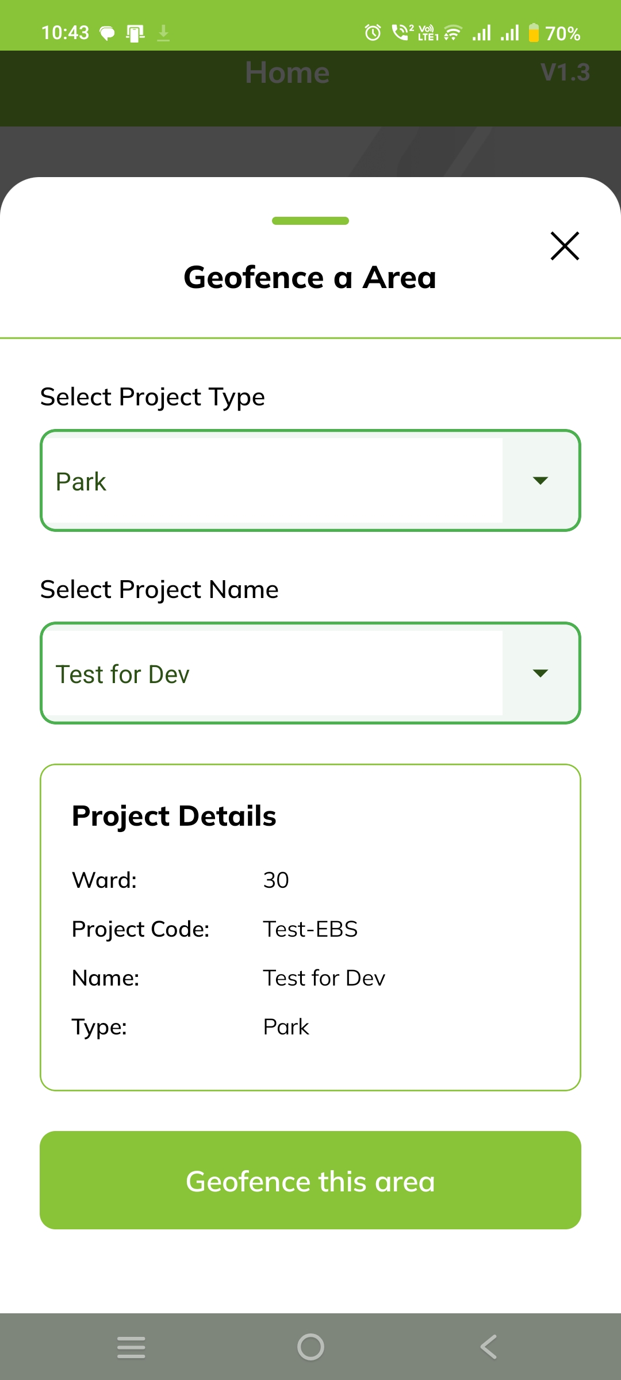Tap the Test-EBS project code value
The height and width of the screenshot is (1380, 621).
point(310,929)
